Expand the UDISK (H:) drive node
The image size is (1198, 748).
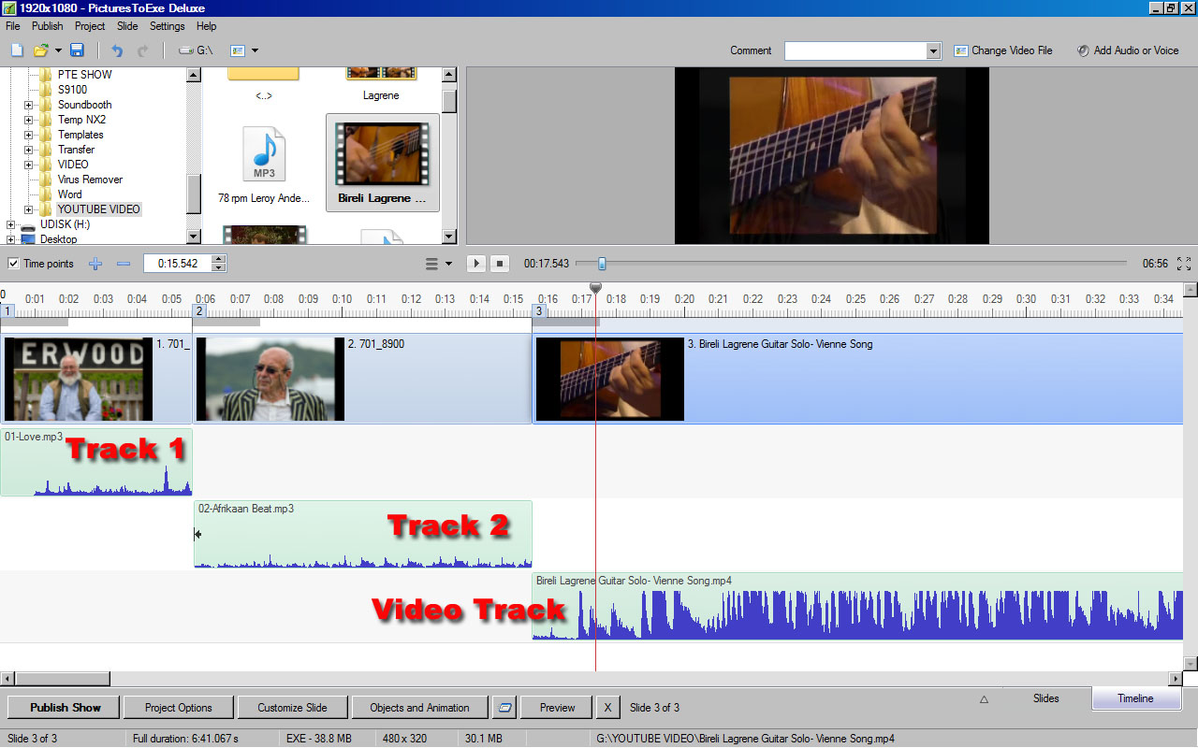(11, 224)
